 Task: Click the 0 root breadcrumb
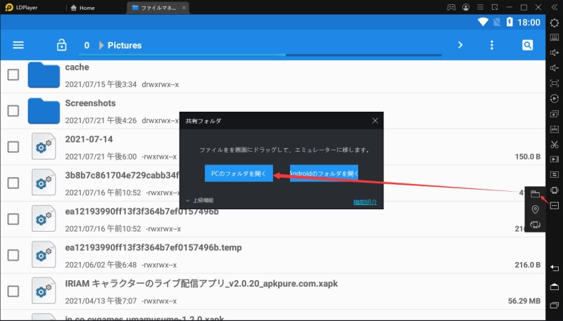click(87, 46)
